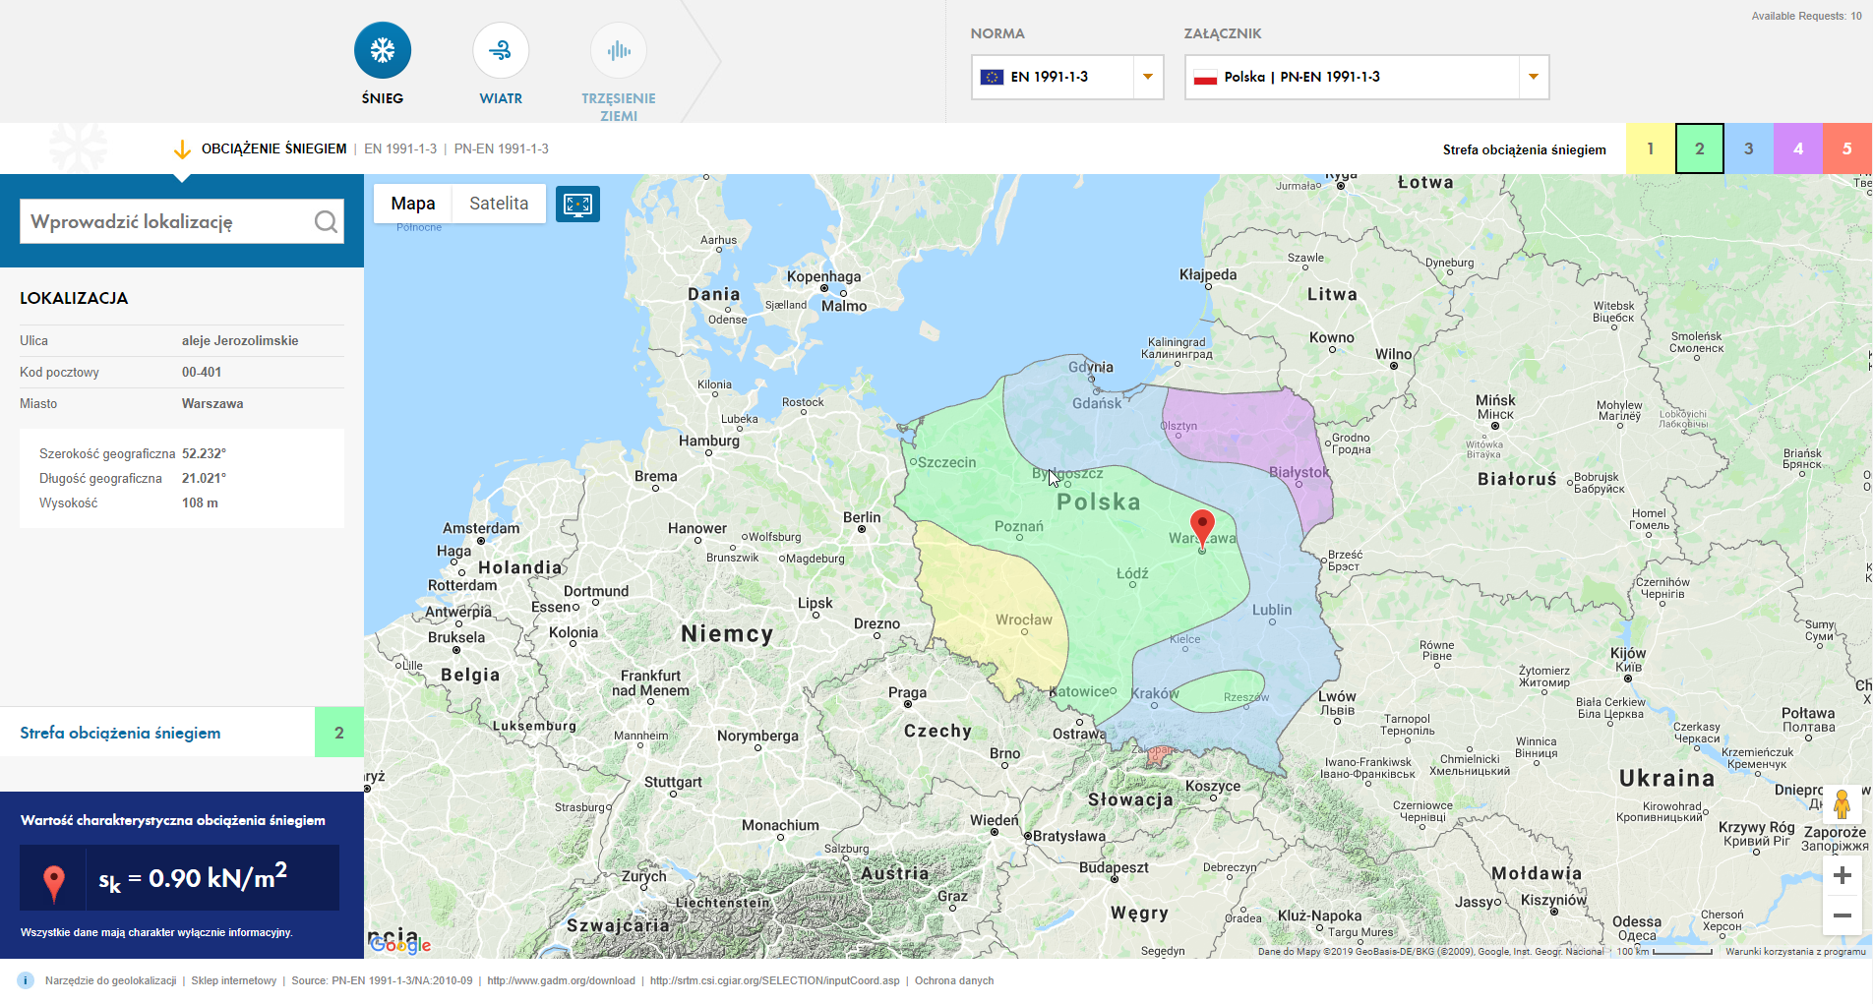The image size is (1873, 1004).
Task: Zoom out the map with minus button
Action: pos(1843,915)
